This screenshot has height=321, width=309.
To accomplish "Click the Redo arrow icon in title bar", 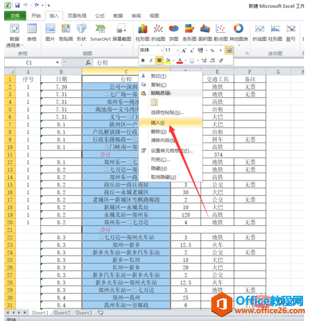I will point(37,5).
